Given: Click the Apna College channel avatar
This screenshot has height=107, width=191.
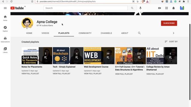Looking at the screenshot, I should pos(27,23).
